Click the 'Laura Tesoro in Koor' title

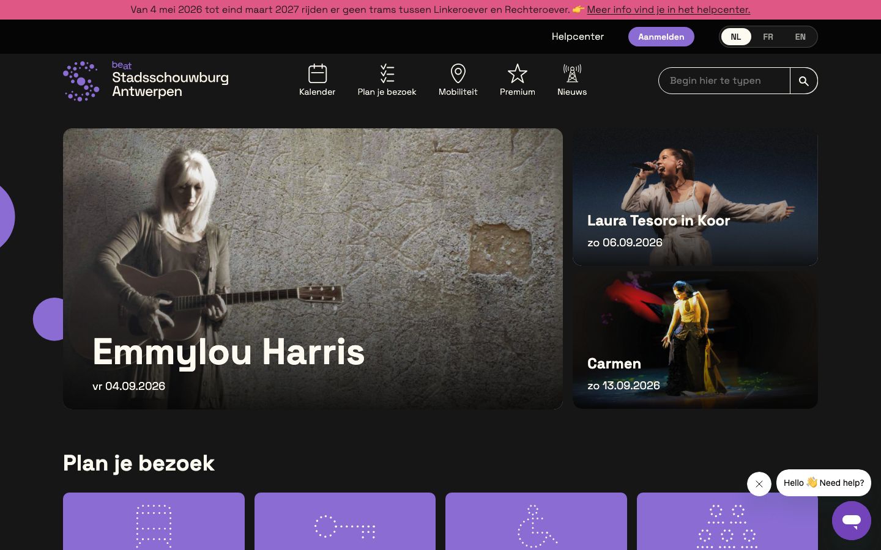click(658, 221)
